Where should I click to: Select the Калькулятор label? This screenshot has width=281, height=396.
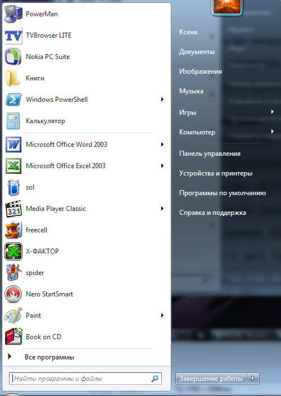coord(46,121)
